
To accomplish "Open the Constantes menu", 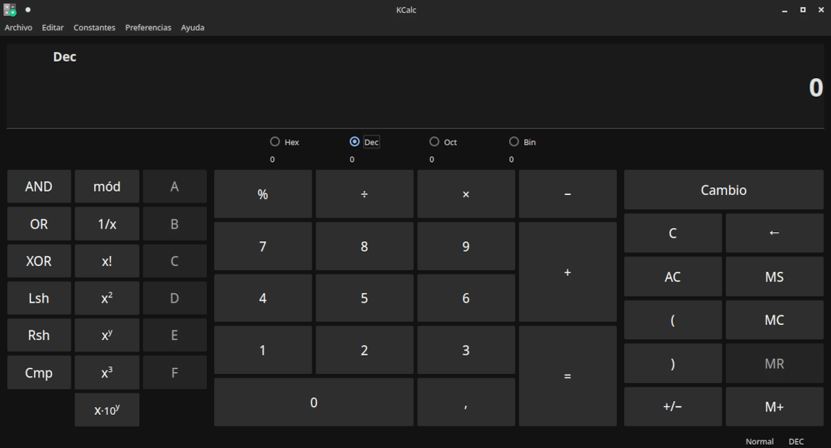I will point(94,28).
